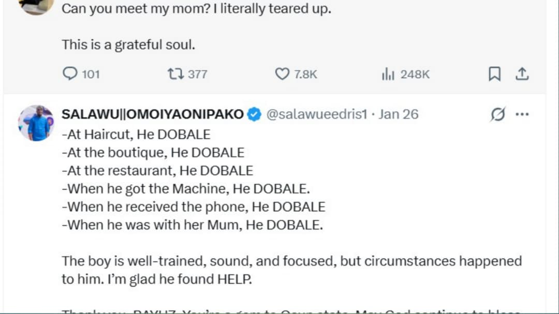Click the Grok icon on SALAWU's tweet

tap(497, 114)
